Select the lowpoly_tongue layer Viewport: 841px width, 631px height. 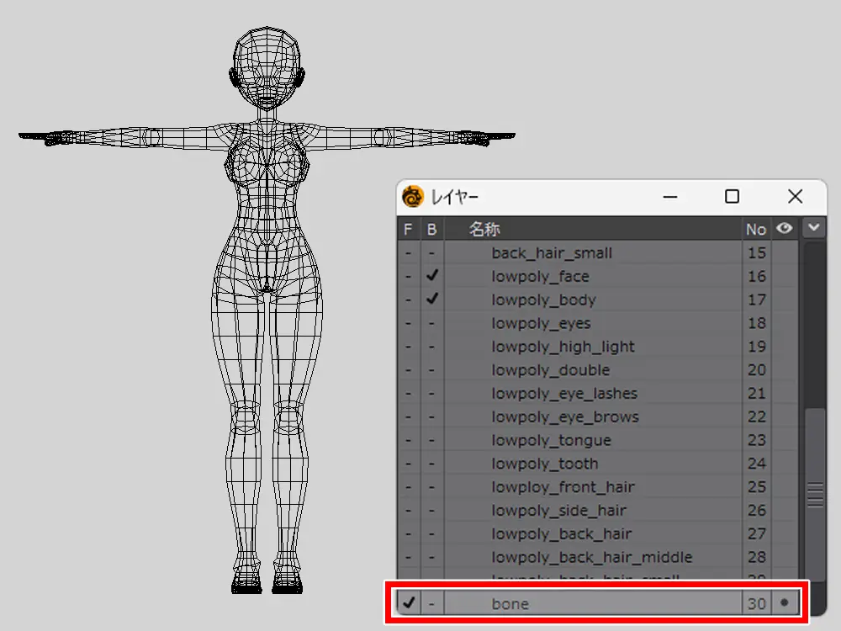[x=551, y=440]
